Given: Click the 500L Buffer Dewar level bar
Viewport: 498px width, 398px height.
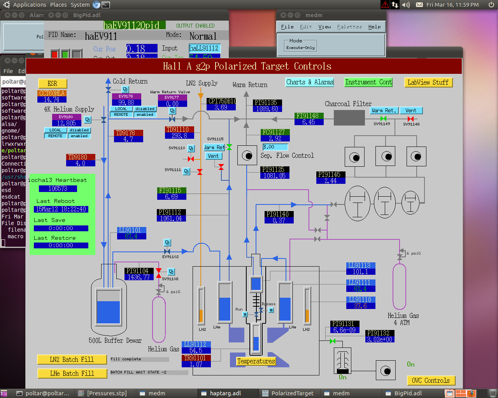Looking at the screenshot, I should tap(108, 307).
